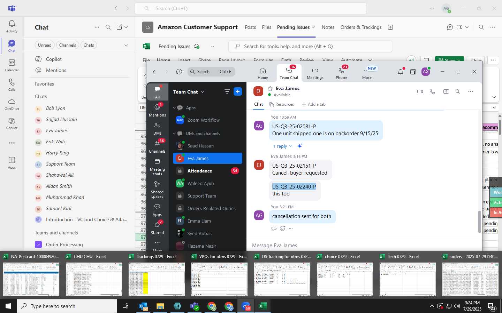
Task: Open Task View on the taskbar
Action: pos(125,306)
